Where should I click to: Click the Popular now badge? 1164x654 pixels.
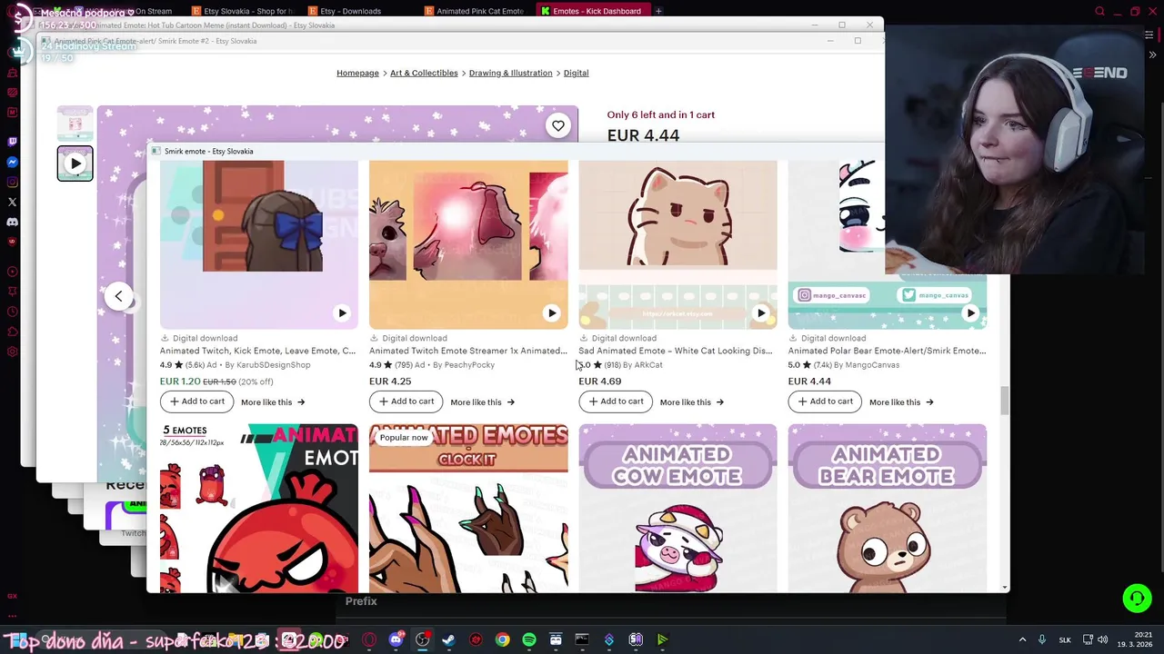[404, 438]
